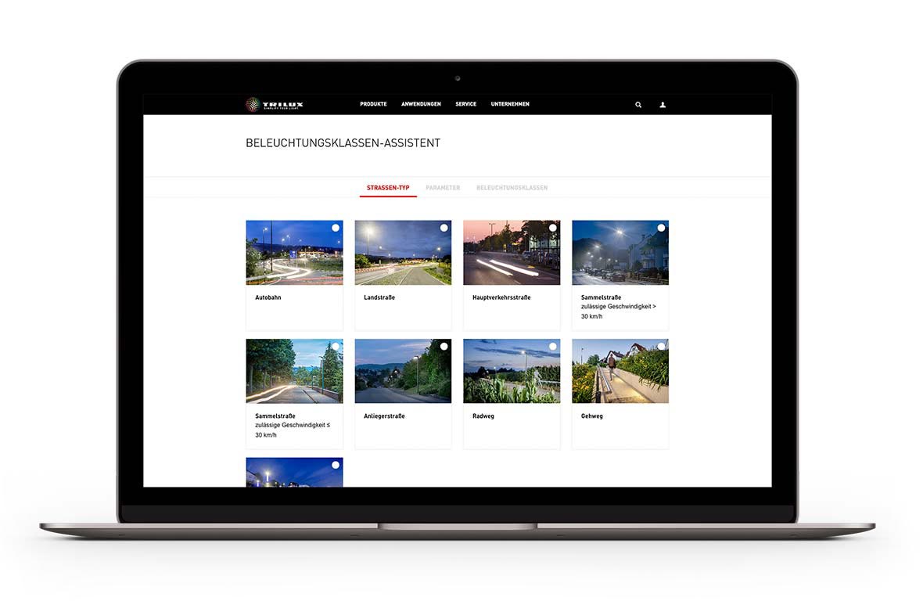This screenshot has height=601, width=923.
Task: Open search via the magnifier icon
Action: [x=638, y=105]
